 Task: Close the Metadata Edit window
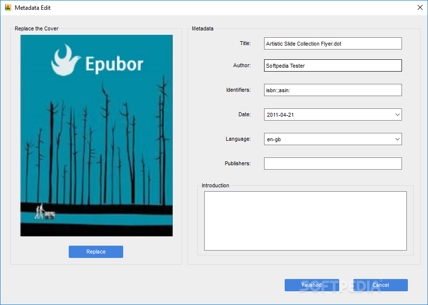pos(420,7)
